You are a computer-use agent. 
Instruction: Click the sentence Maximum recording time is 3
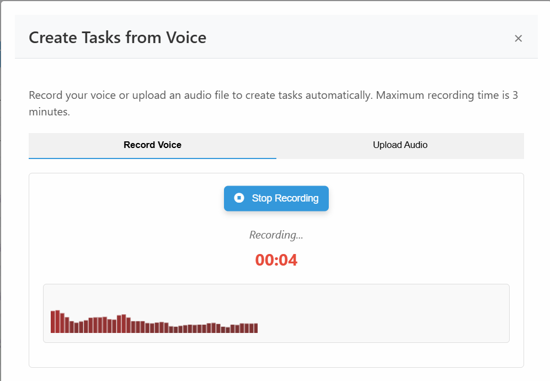coord(447,95)
